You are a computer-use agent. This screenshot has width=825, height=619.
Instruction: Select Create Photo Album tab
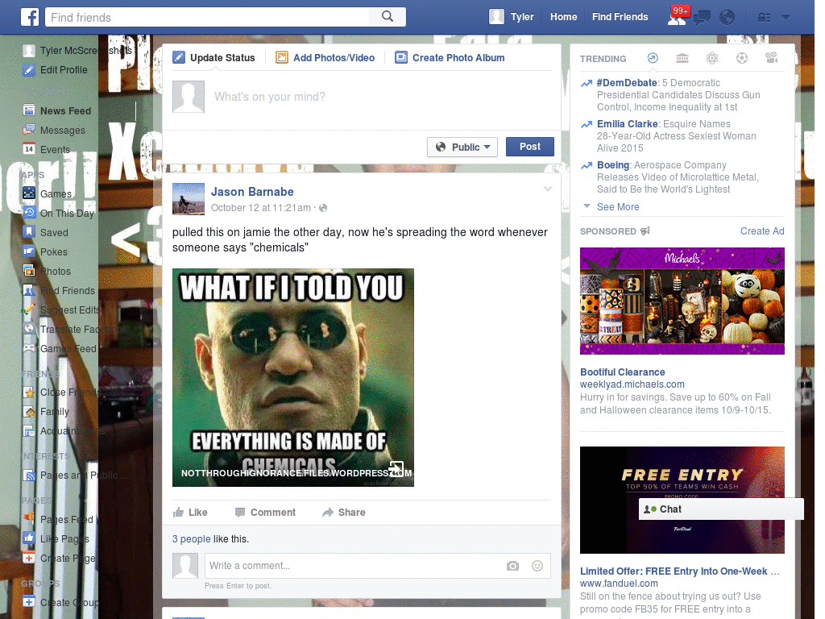point(450,58)
